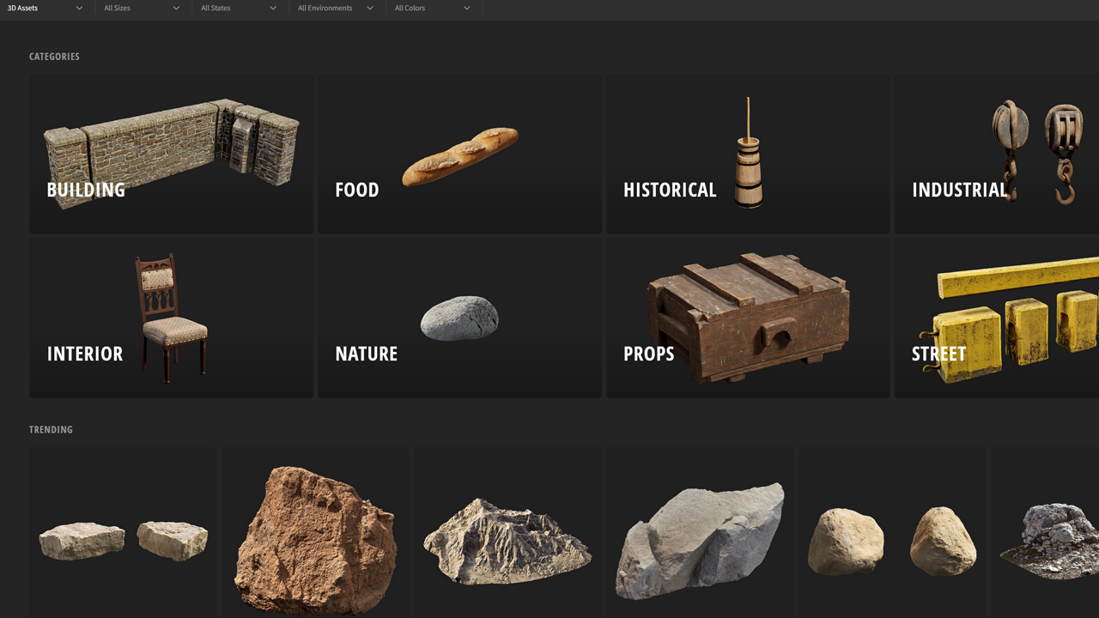Open the All Colors filter dropdown
Viewport: 1099px width, 618px height.
click(433, 9)
